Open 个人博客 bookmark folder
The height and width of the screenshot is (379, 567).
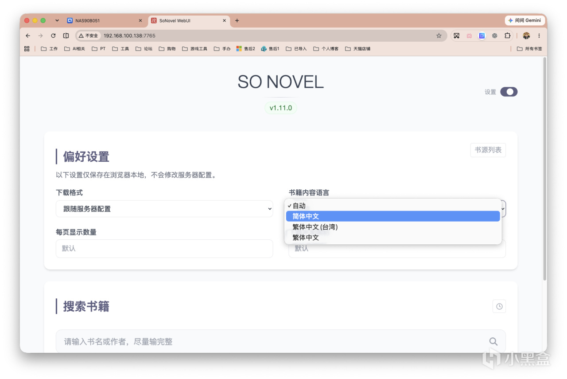pyautogui.click(x=326, y=49)
